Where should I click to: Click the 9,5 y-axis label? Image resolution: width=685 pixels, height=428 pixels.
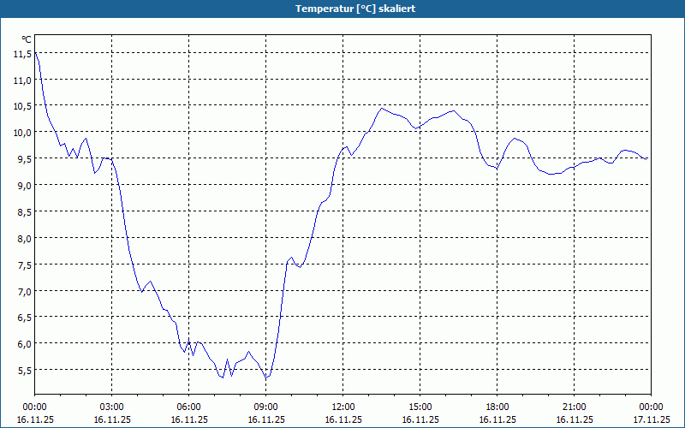(25, 159)
